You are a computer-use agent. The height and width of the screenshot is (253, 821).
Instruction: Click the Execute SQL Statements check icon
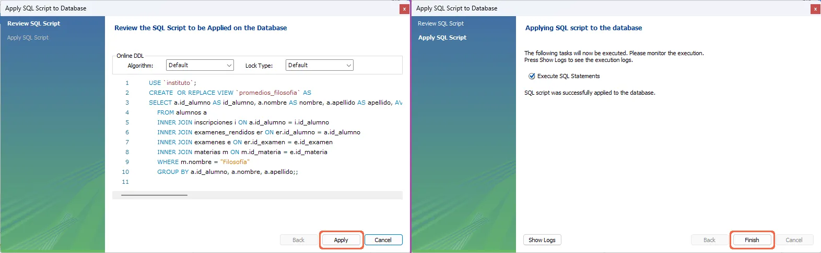click(532, 76)
